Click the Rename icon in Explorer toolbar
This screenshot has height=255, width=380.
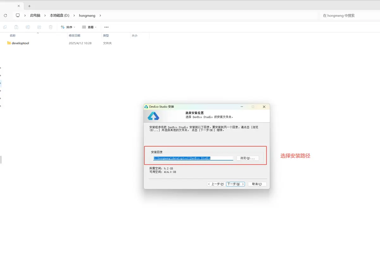tap(28, 27)
